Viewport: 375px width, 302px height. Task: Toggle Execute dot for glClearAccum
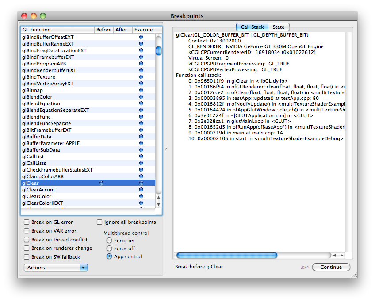pyautogui.click(x=141, y=190)
